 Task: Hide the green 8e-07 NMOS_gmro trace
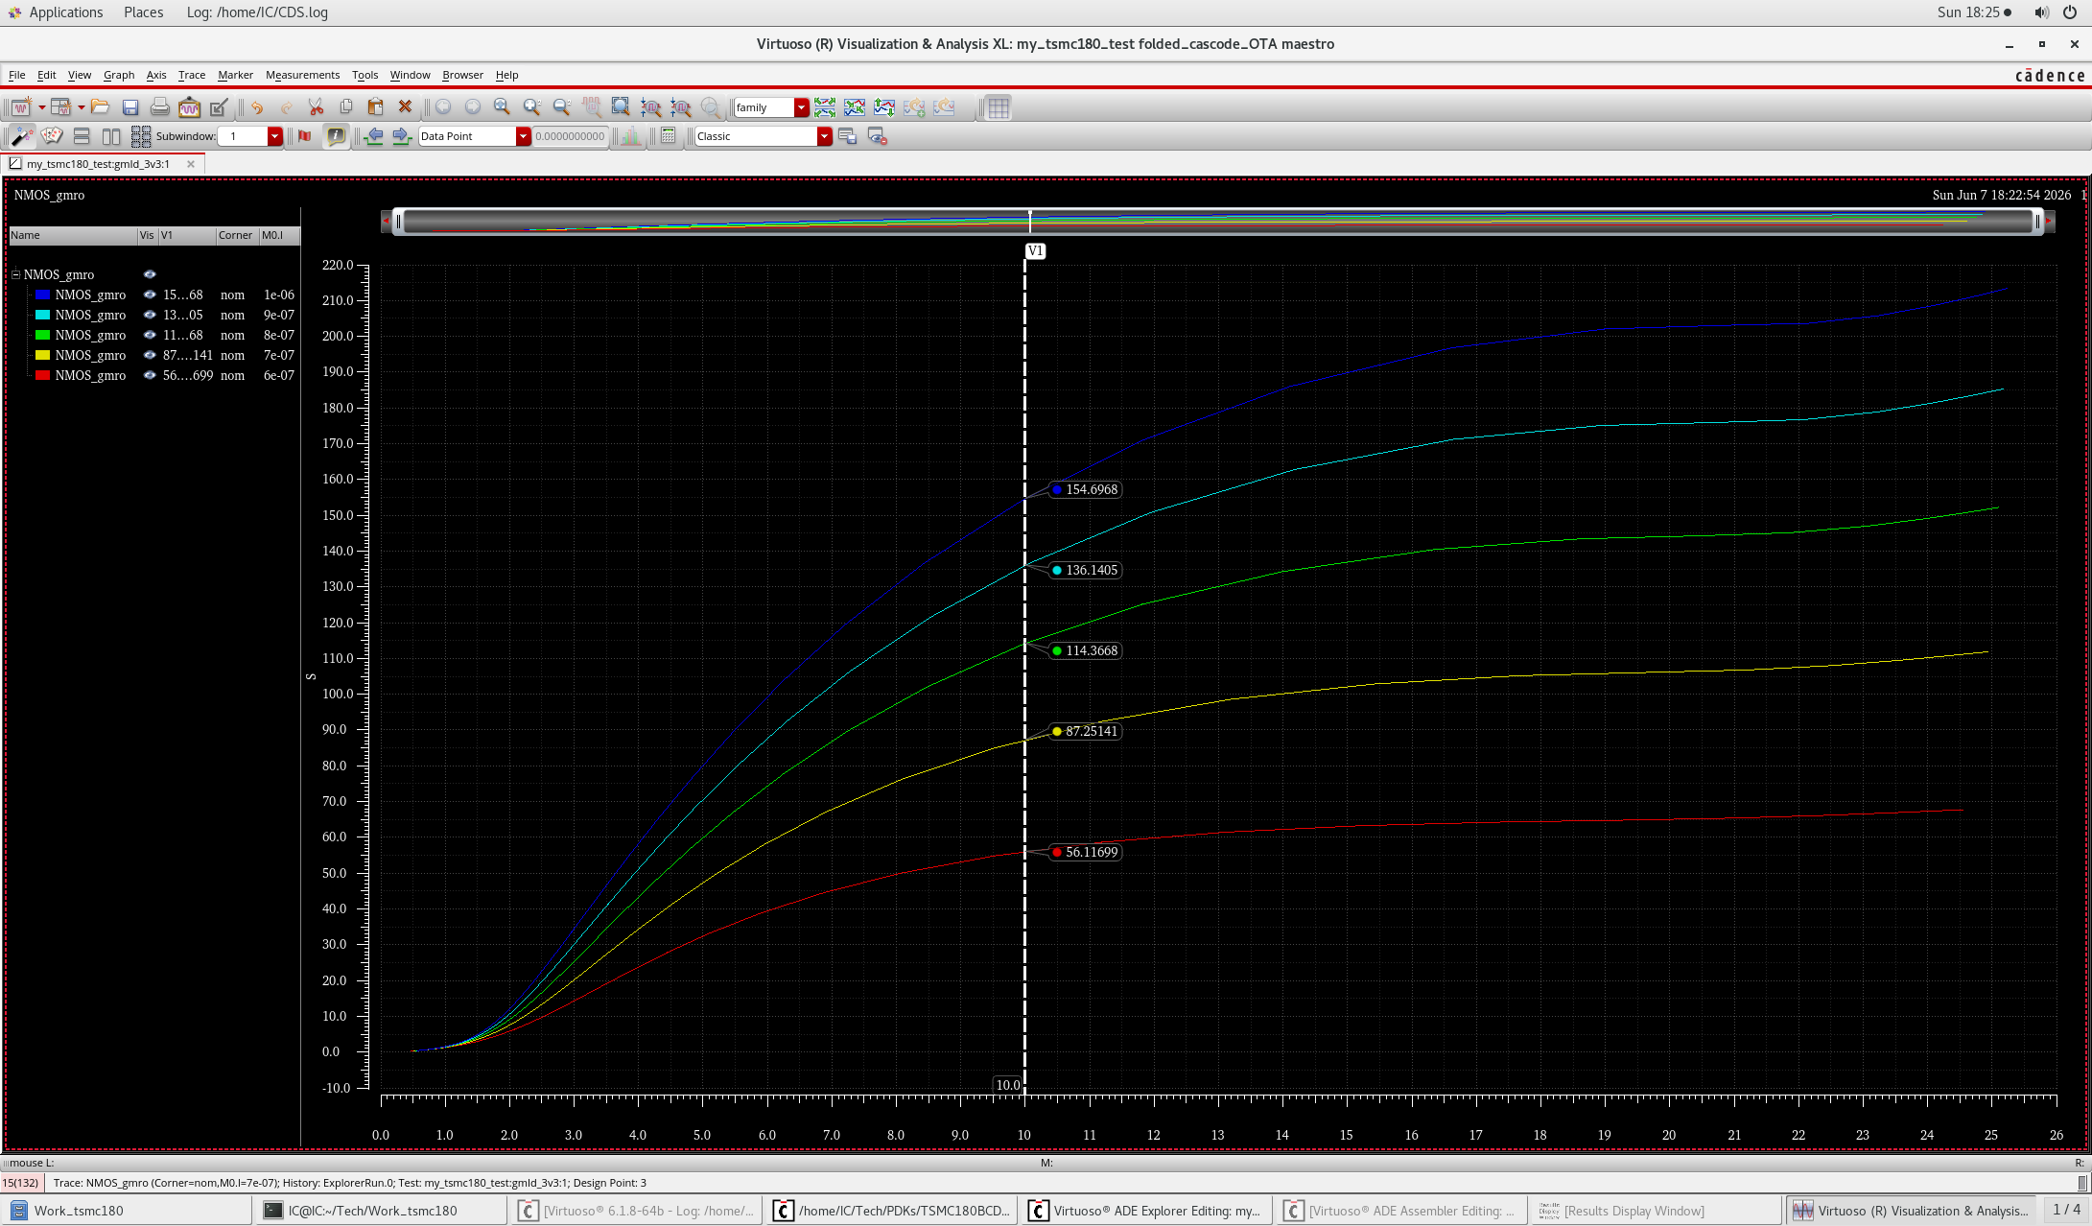pyautogui.click(x=150, y=335)
